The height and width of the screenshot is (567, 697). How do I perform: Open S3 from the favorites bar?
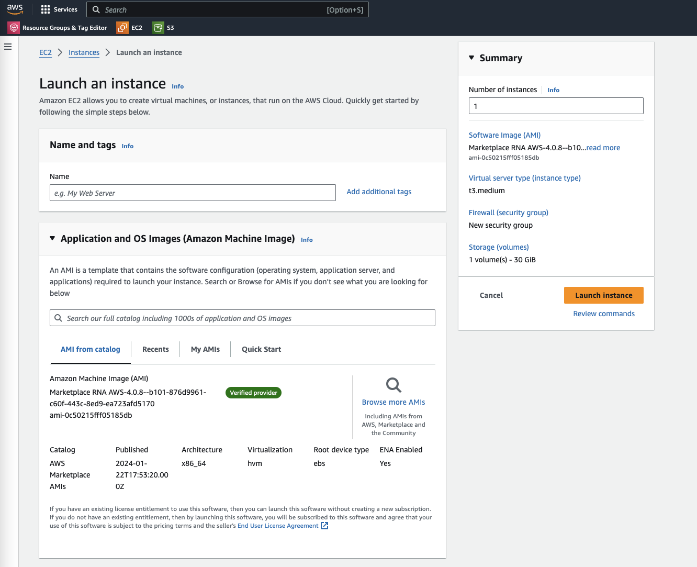(163, 28)
